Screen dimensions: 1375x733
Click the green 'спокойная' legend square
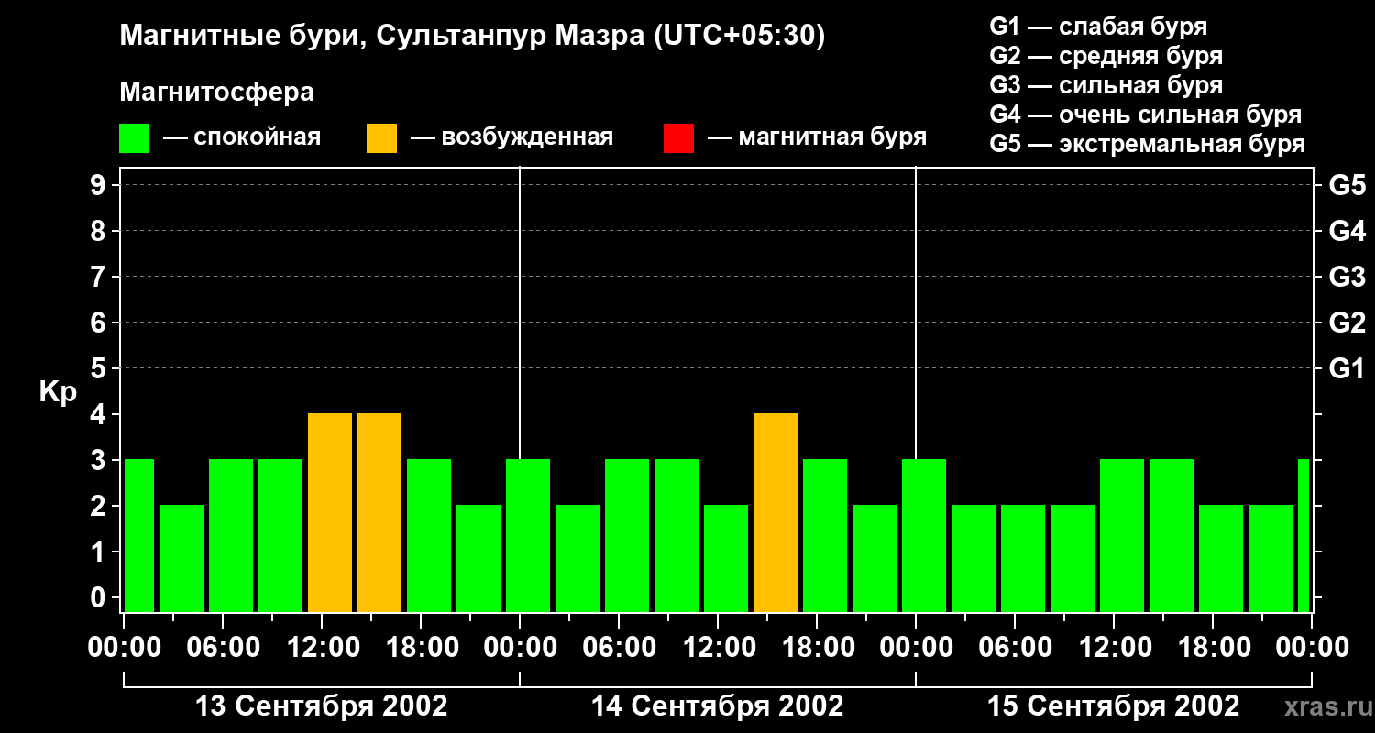134,138
